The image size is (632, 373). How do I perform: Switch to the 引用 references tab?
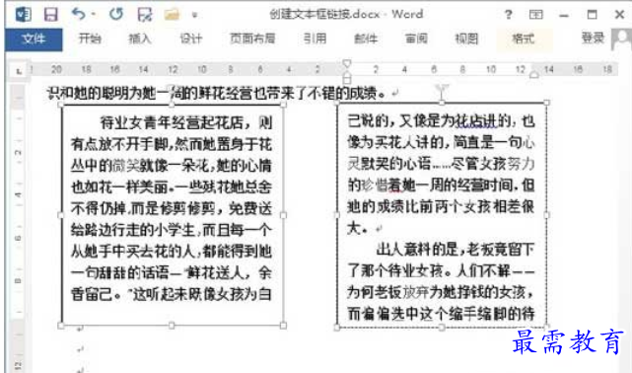tap(315, 38)
